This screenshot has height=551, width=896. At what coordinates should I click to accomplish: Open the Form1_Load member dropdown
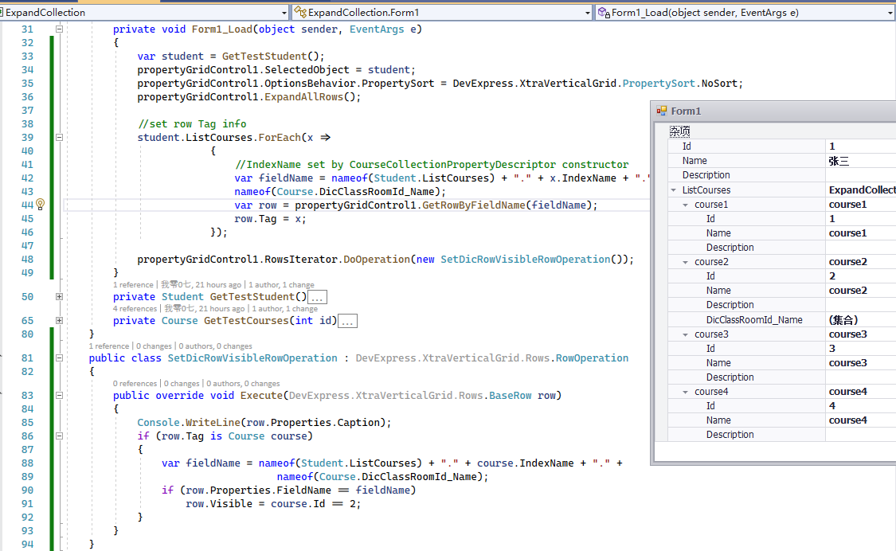(x=890, y=13)
